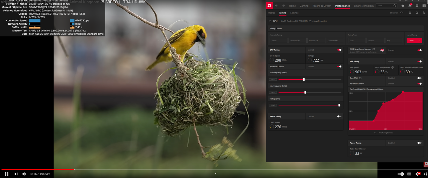
Task: Mute the video volume
Action: pyautogui.click(x=24, y=174)
